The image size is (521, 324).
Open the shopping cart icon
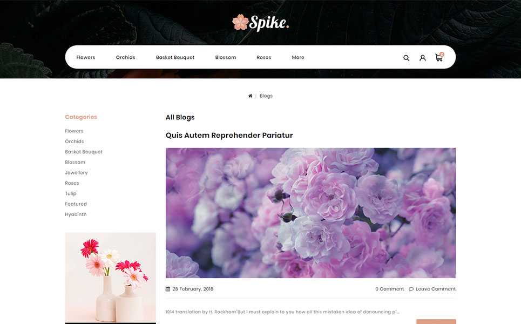439,57
